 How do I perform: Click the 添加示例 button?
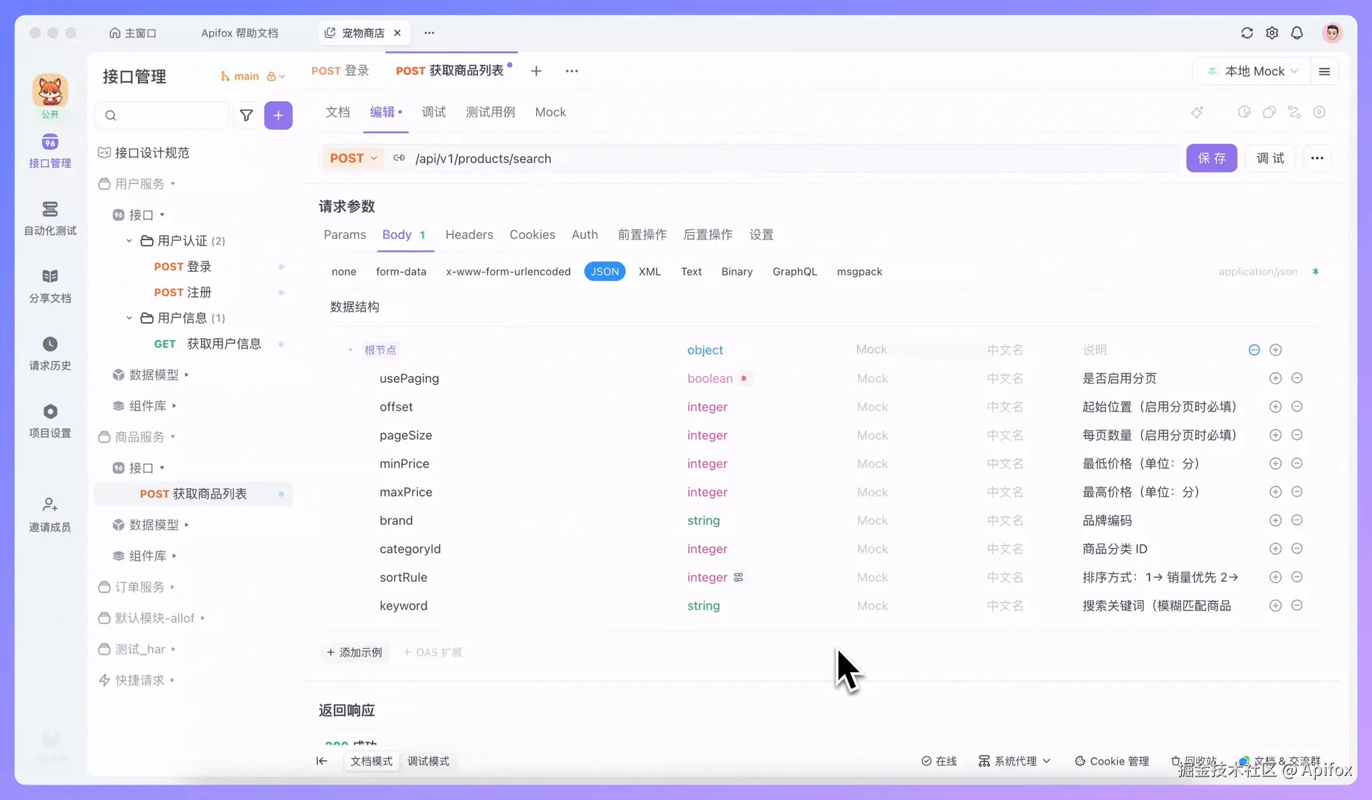click(x=354, y=652)
